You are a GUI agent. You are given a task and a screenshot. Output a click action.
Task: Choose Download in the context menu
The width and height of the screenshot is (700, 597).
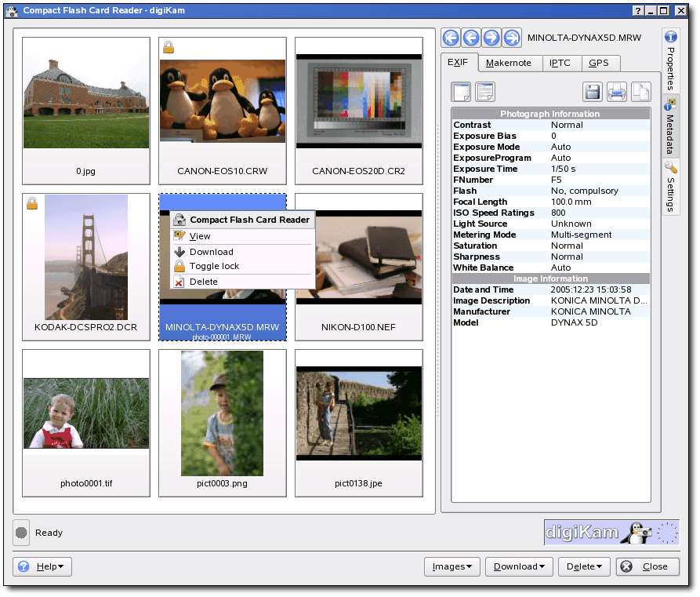242,252
